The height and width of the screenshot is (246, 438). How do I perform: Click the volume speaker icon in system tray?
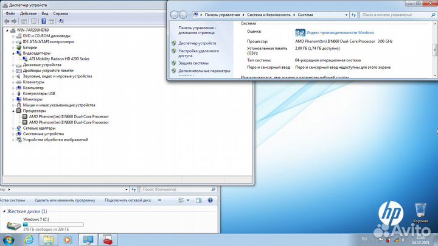point(404,240)
